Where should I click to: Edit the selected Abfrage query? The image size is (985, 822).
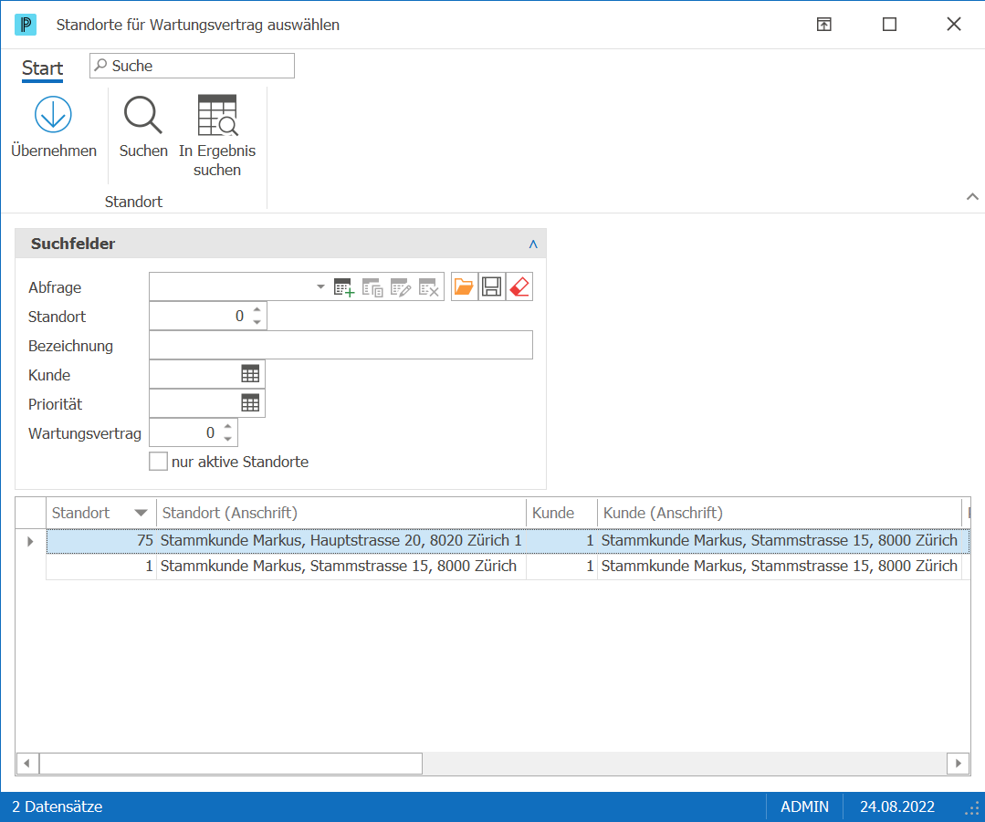(x=401, y=287)
